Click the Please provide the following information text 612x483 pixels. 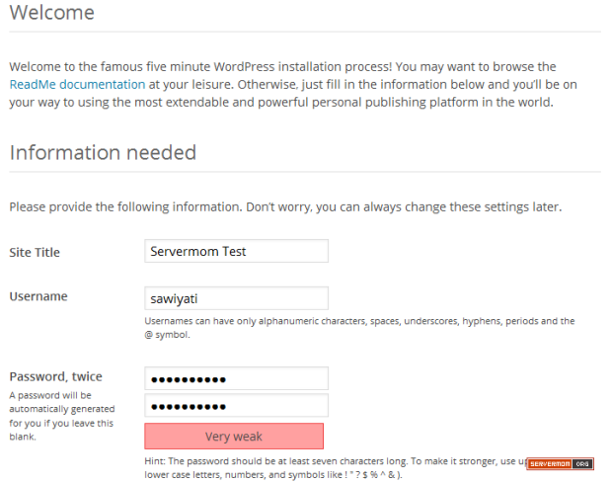[284, 207]
